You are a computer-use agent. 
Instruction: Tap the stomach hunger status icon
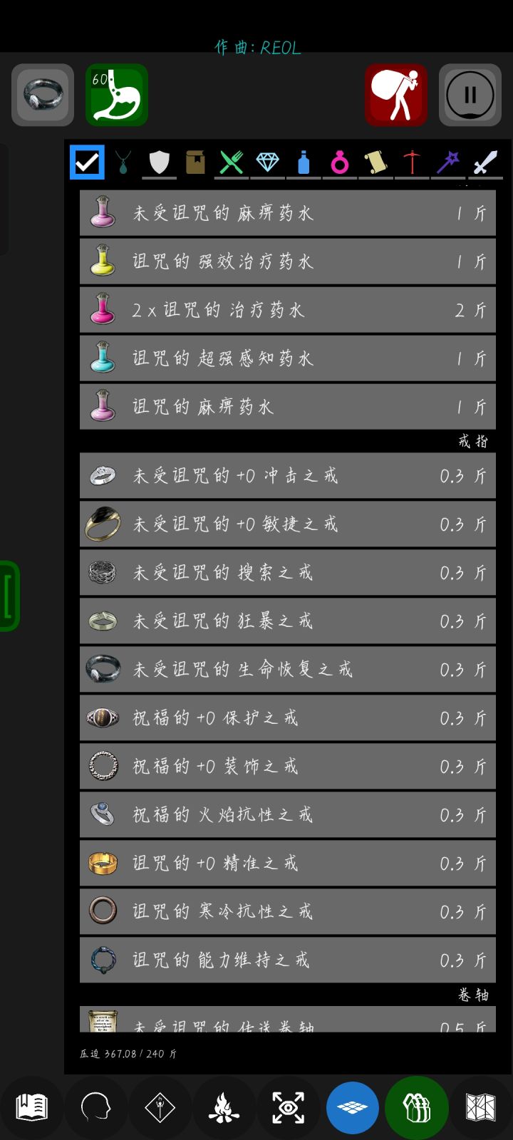(117, 95)
